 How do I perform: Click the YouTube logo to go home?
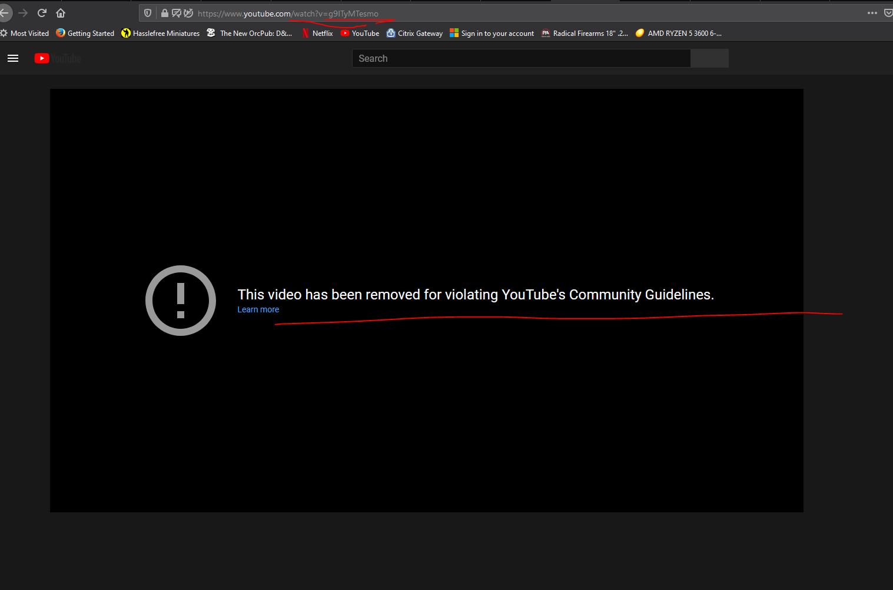[x=58, y=58]
